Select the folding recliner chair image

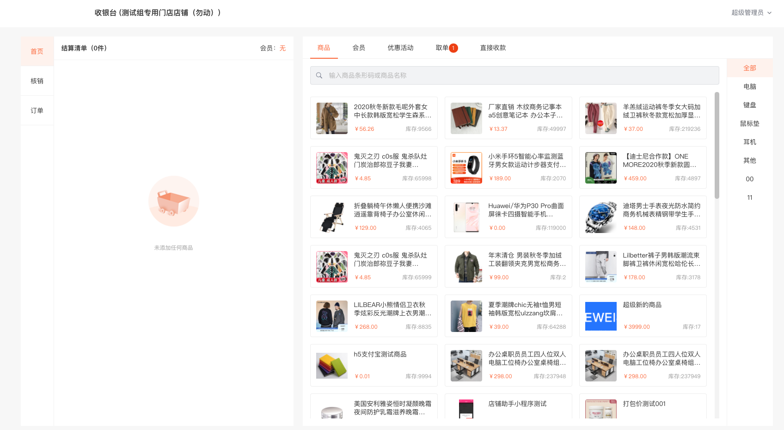click(332, 217)
